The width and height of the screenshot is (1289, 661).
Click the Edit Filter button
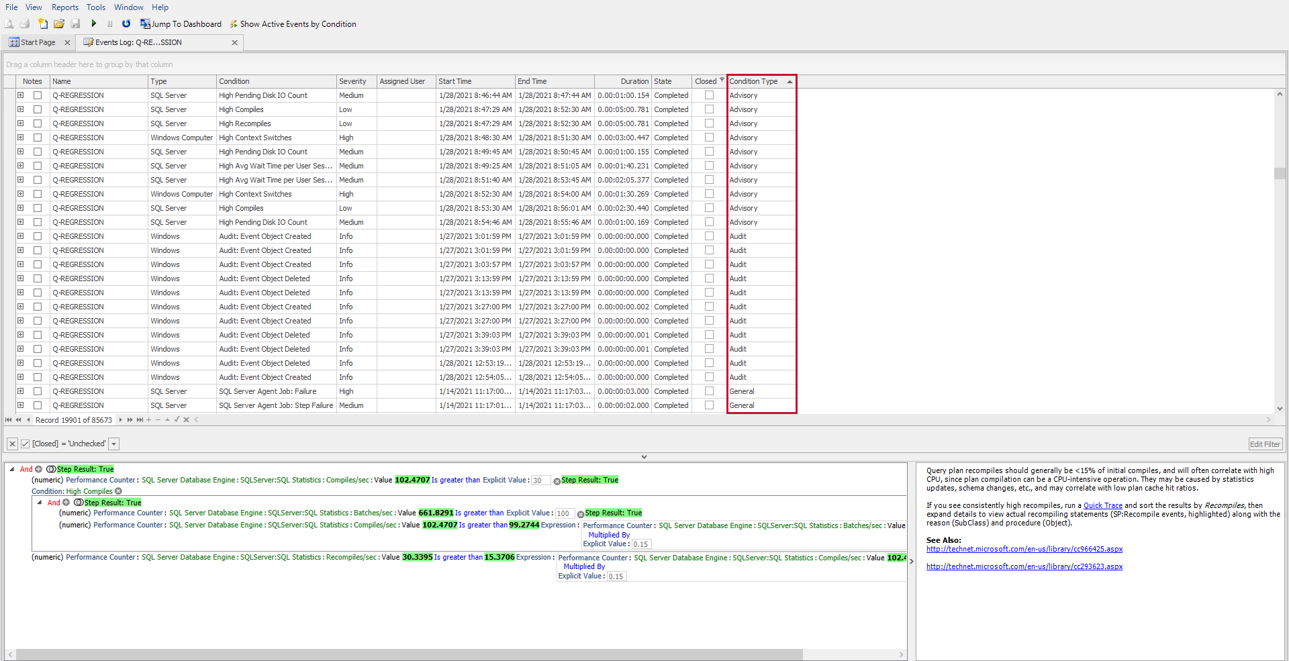(1265, 444)
